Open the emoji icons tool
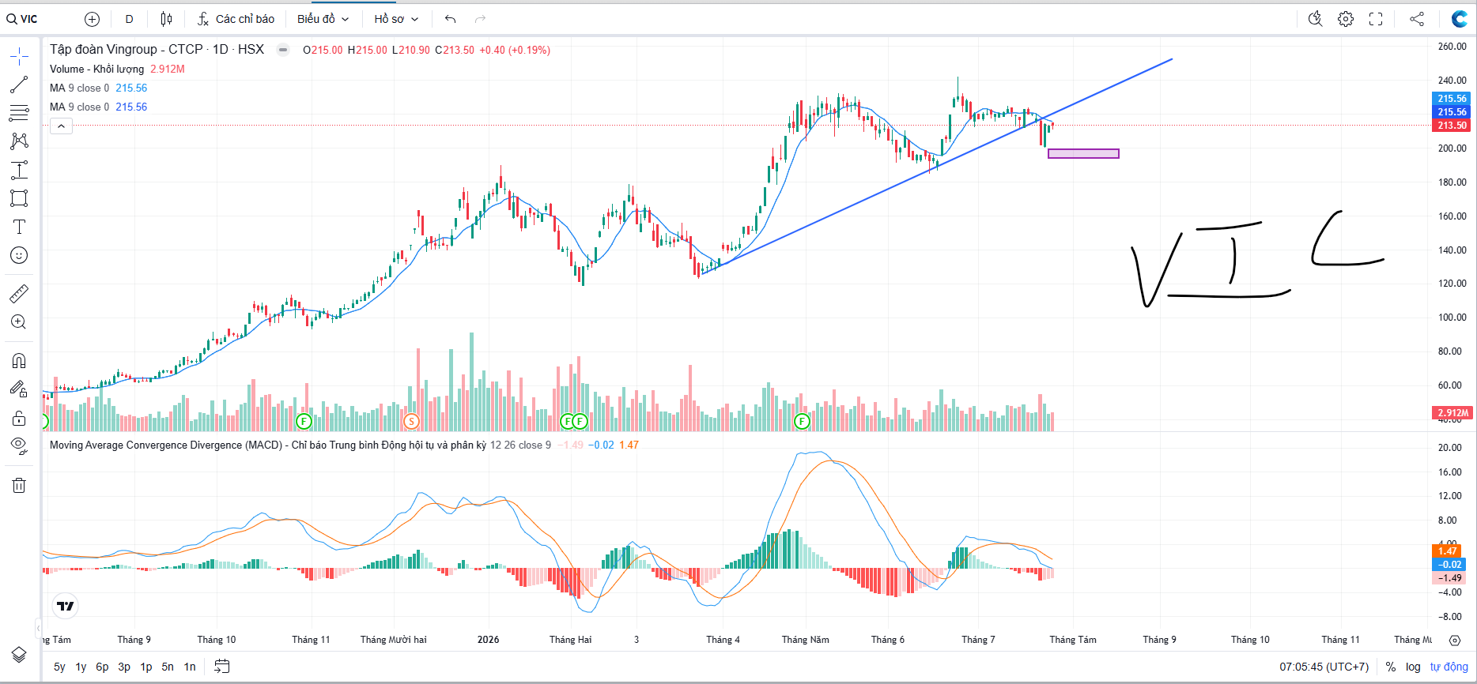 [x=19, y=255]
